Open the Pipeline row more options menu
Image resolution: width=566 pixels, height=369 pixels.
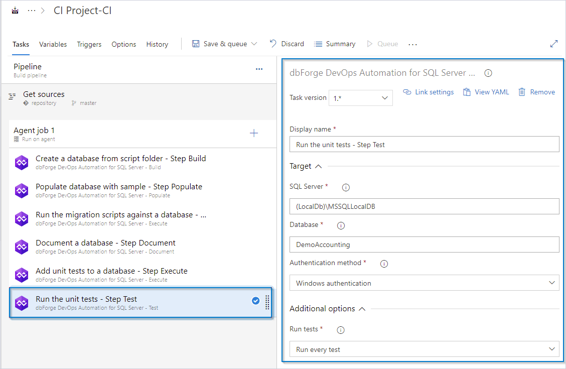pyautogui.click(x=259, y=69)
